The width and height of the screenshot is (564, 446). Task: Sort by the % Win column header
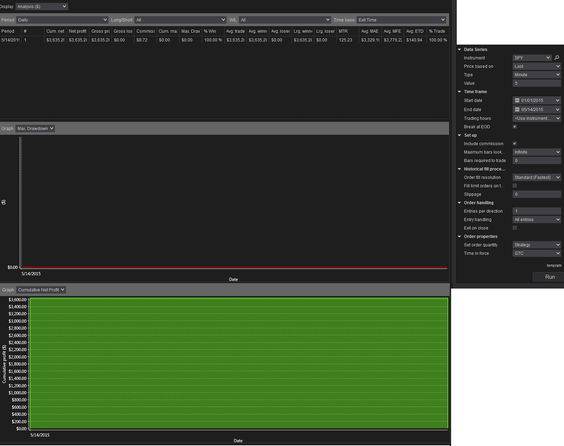(x=213, y=31)
